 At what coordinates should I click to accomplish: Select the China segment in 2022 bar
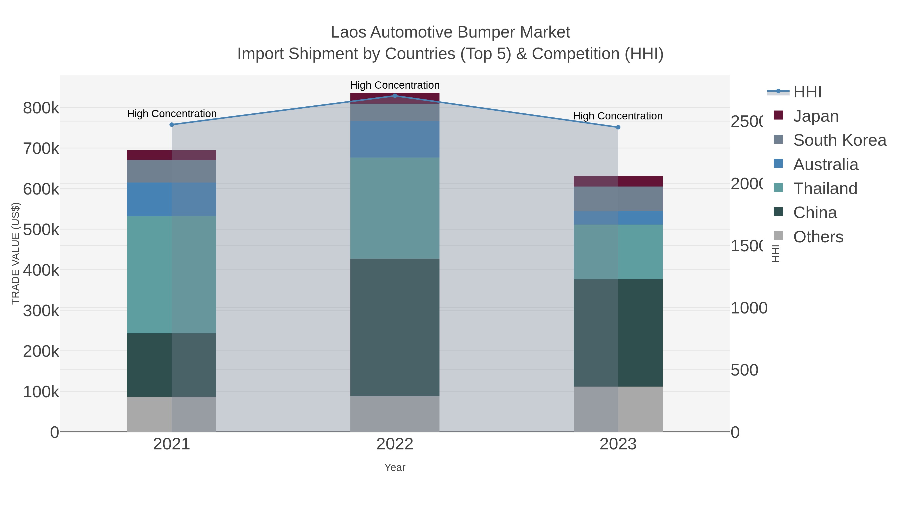coord(395,327)
